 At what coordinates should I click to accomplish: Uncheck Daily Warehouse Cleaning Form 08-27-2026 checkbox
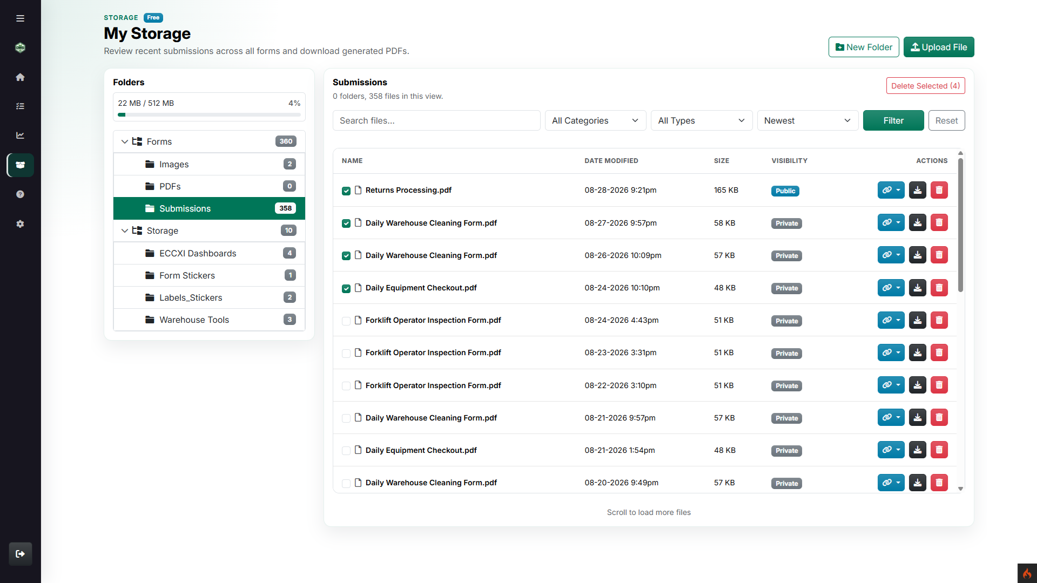click(x=346, y=223)
